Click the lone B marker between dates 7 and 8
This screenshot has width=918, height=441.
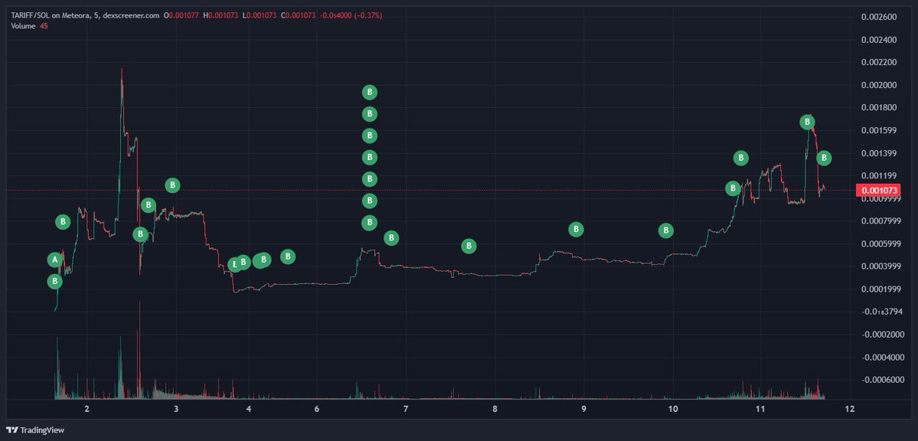click(469, 246)
